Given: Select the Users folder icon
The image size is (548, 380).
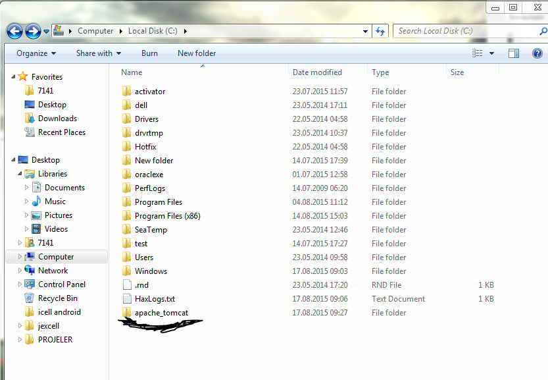Looking at the screenshot, I should click(127, 258).
